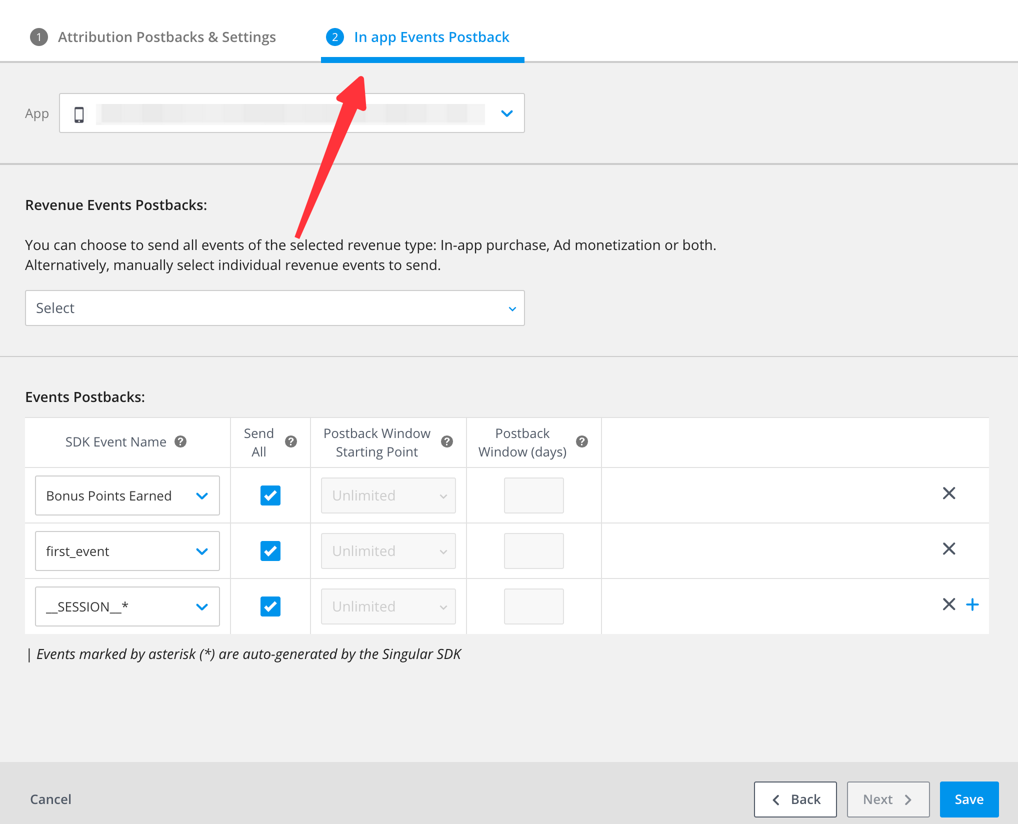Uncheck Send All for __SESSION__*
The height and width of the screenshot is (824, 1018).
pos(270,606)
